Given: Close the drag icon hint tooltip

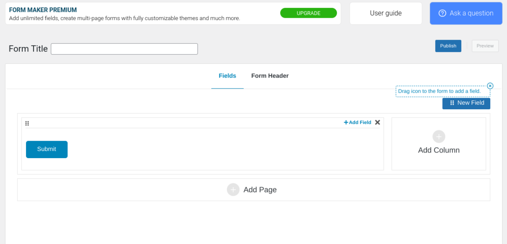Looking at the screenshot, I should (x=490, y=86).
